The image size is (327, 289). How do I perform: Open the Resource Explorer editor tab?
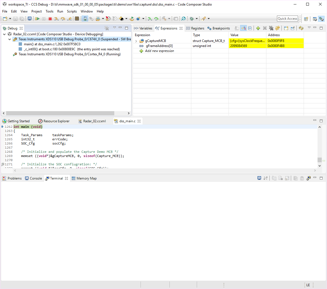pyautogui.click(x=54, y=121)
